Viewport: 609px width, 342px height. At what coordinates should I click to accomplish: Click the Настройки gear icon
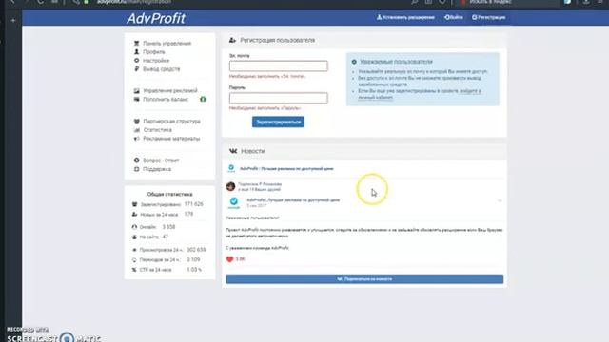(136, 60)
